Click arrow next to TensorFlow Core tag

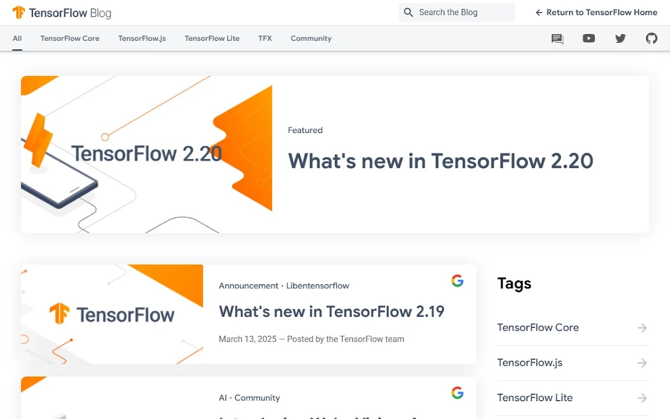click(643, 328)
